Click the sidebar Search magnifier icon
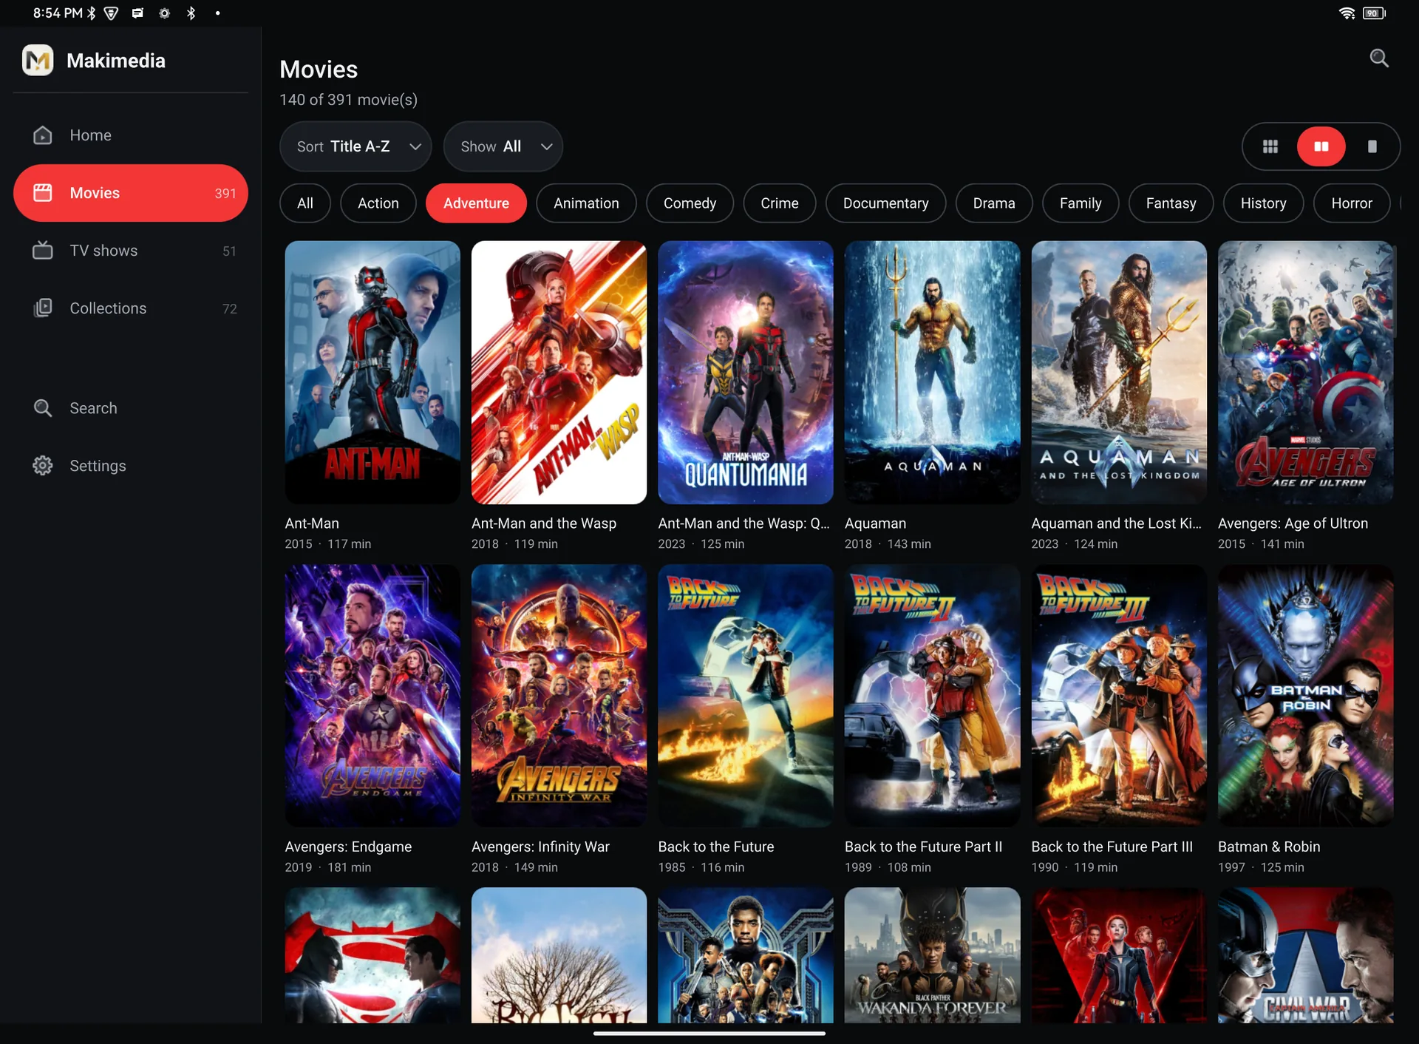 click(x=43, y=408)
